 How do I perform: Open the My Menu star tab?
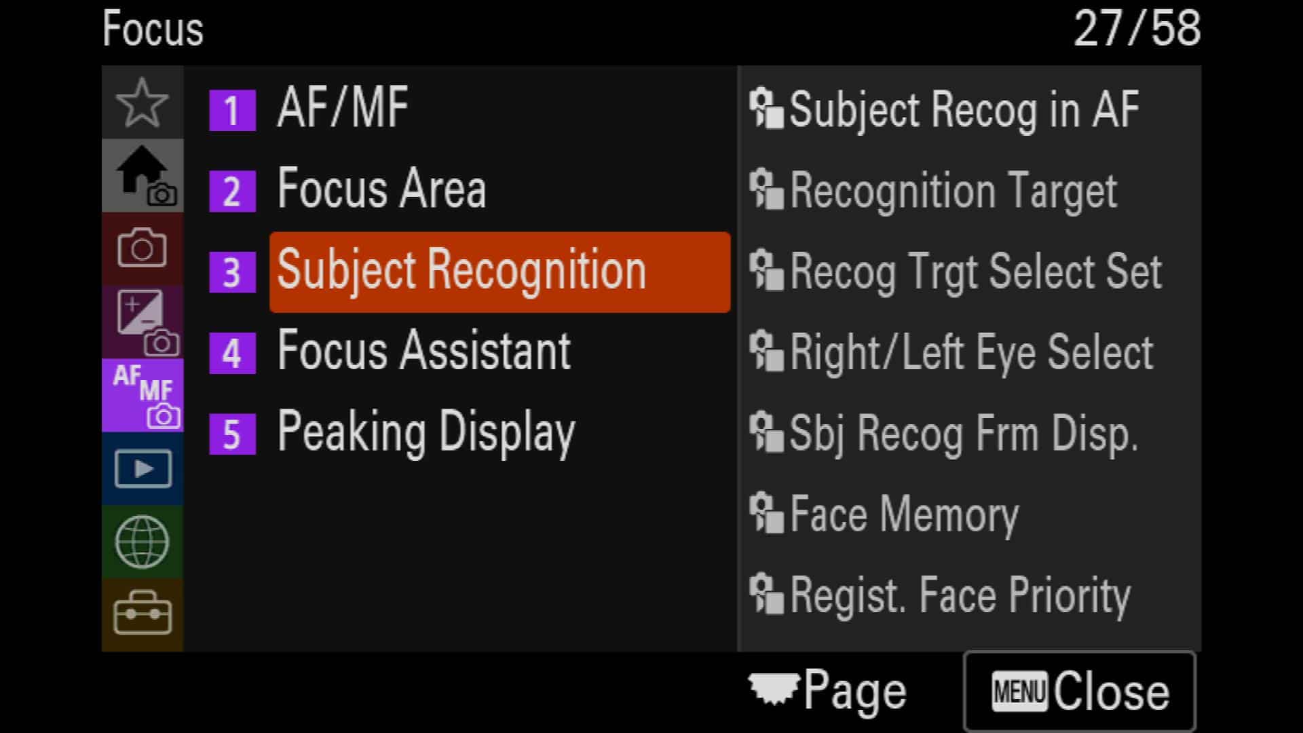tap(142, 102)
